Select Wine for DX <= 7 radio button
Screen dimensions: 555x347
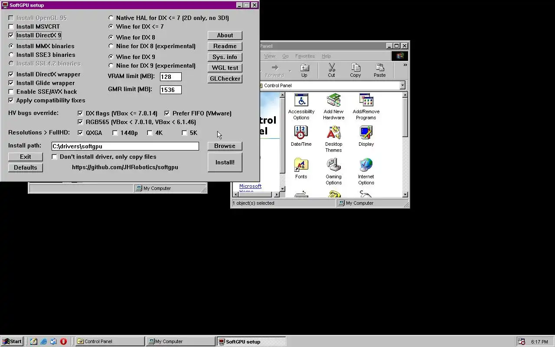[x=111, y=26]
